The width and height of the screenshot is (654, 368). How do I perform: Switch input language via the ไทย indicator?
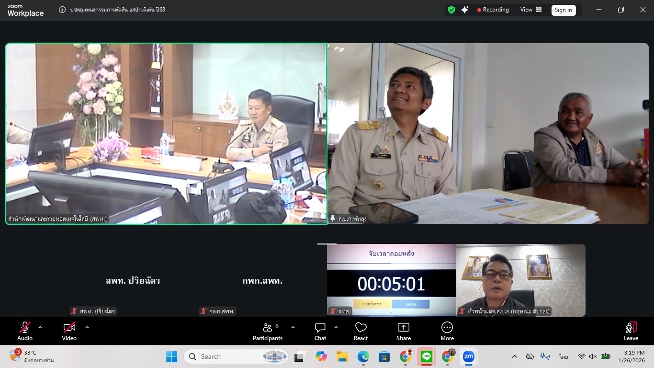click(563, 356)
